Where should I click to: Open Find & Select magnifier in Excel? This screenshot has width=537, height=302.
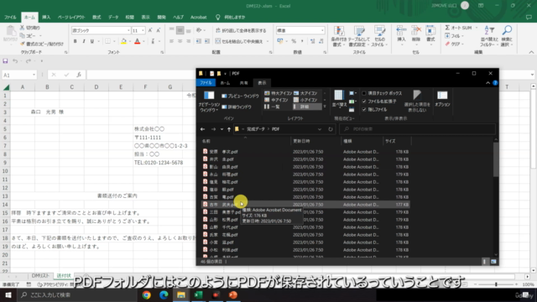(x=507, y=36)
